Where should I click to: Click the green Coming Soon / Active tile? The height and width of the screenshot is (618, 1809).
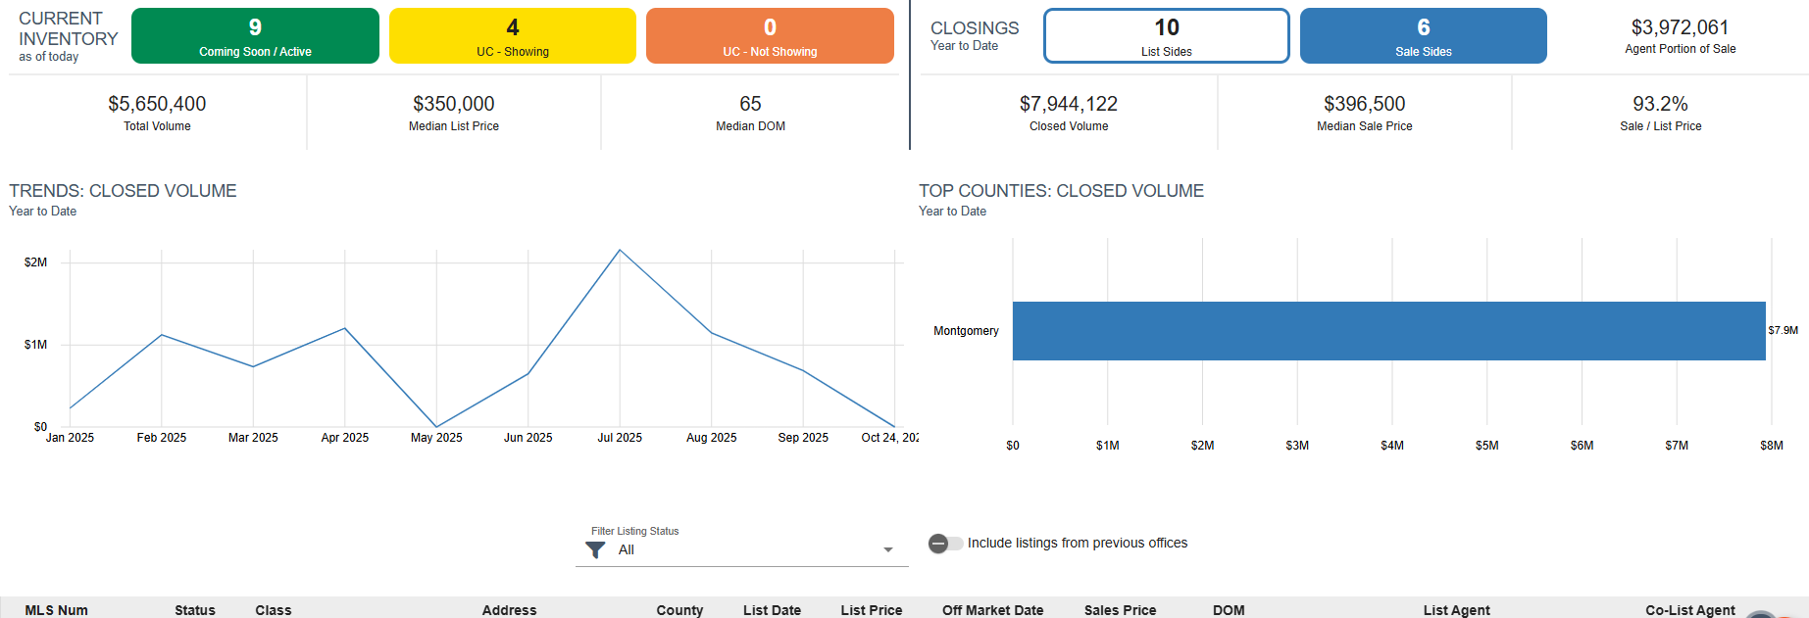[x=255, y=36]
